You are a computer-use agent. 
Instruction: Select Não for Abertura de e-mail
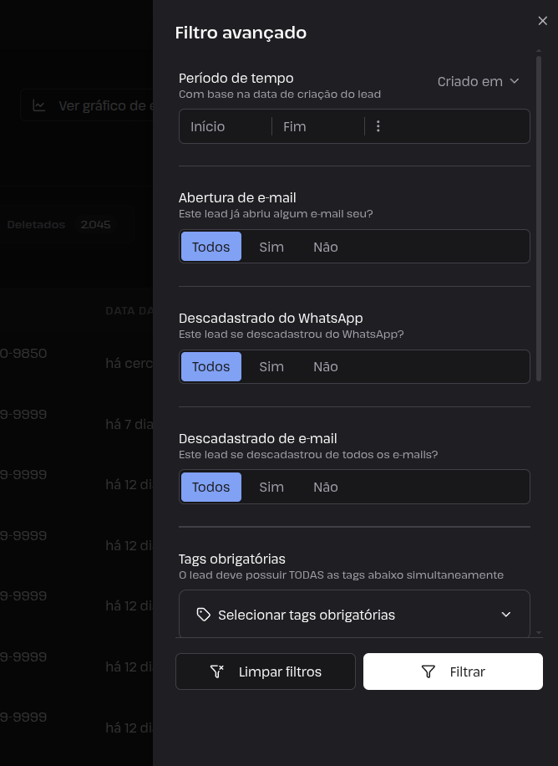(326, 247)
